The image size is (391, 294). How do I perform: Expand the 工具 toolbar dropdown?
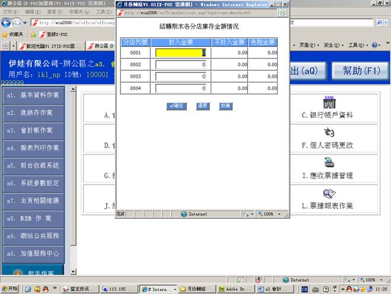click(357, 45)
